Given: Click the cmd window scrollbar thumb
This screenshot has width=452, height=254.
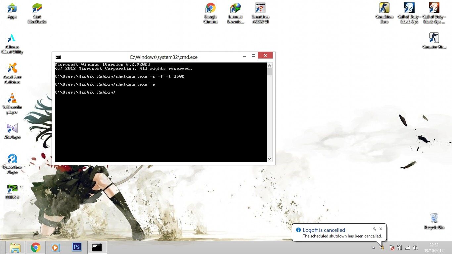Looking at the screenshot, I should 269,72.
